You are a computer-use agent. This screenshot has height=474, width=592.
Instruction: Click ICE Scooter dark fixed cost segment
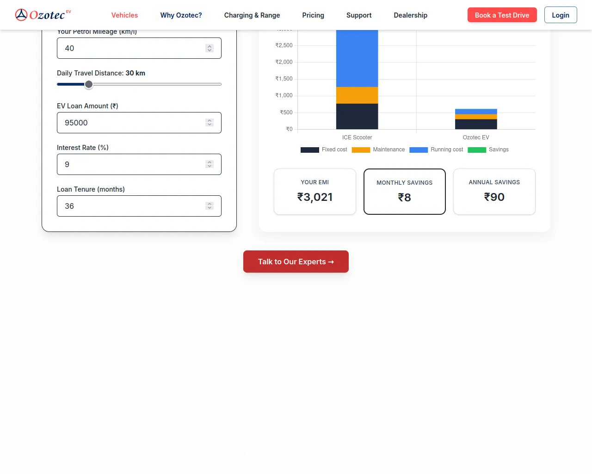pyautogui.click(x=357, y=116)
